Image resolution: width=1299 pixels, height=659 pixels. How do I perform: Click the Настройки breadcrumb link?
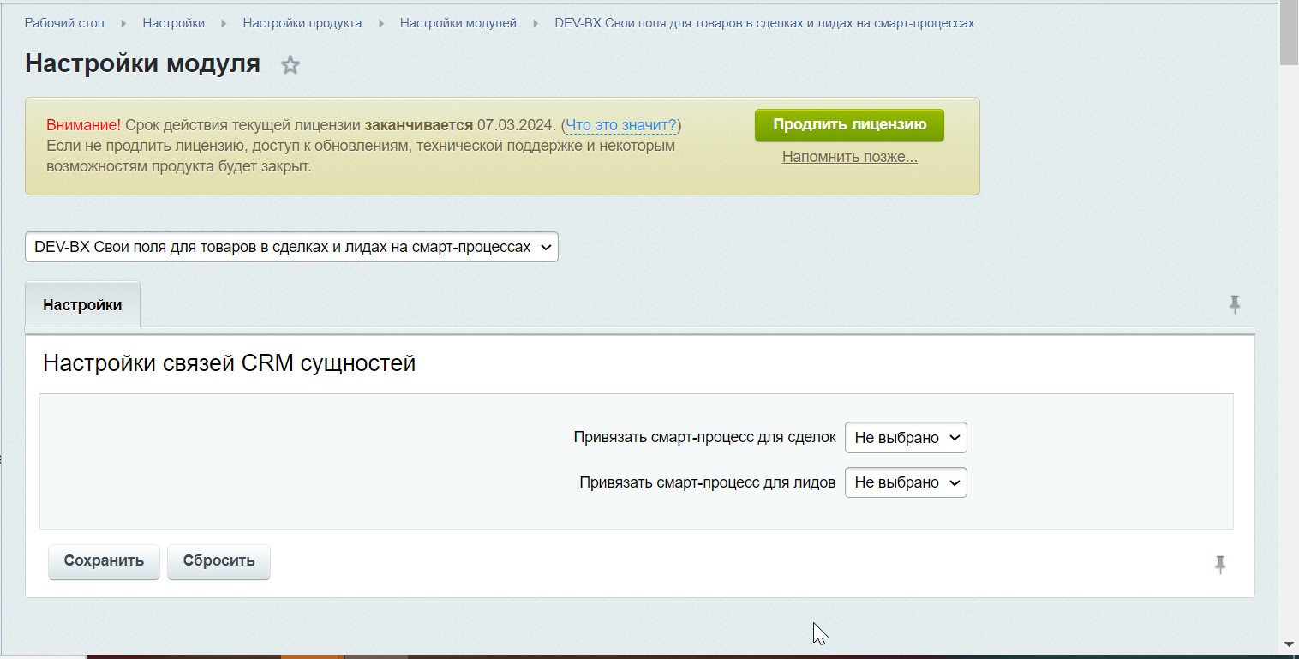[173, 23]
